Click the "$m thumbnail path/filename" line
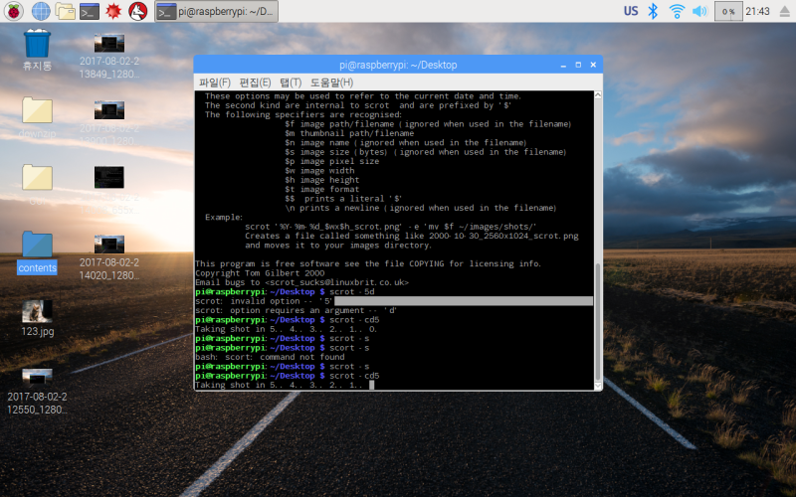Screen dimensions: 796x497 coord(349,133)
